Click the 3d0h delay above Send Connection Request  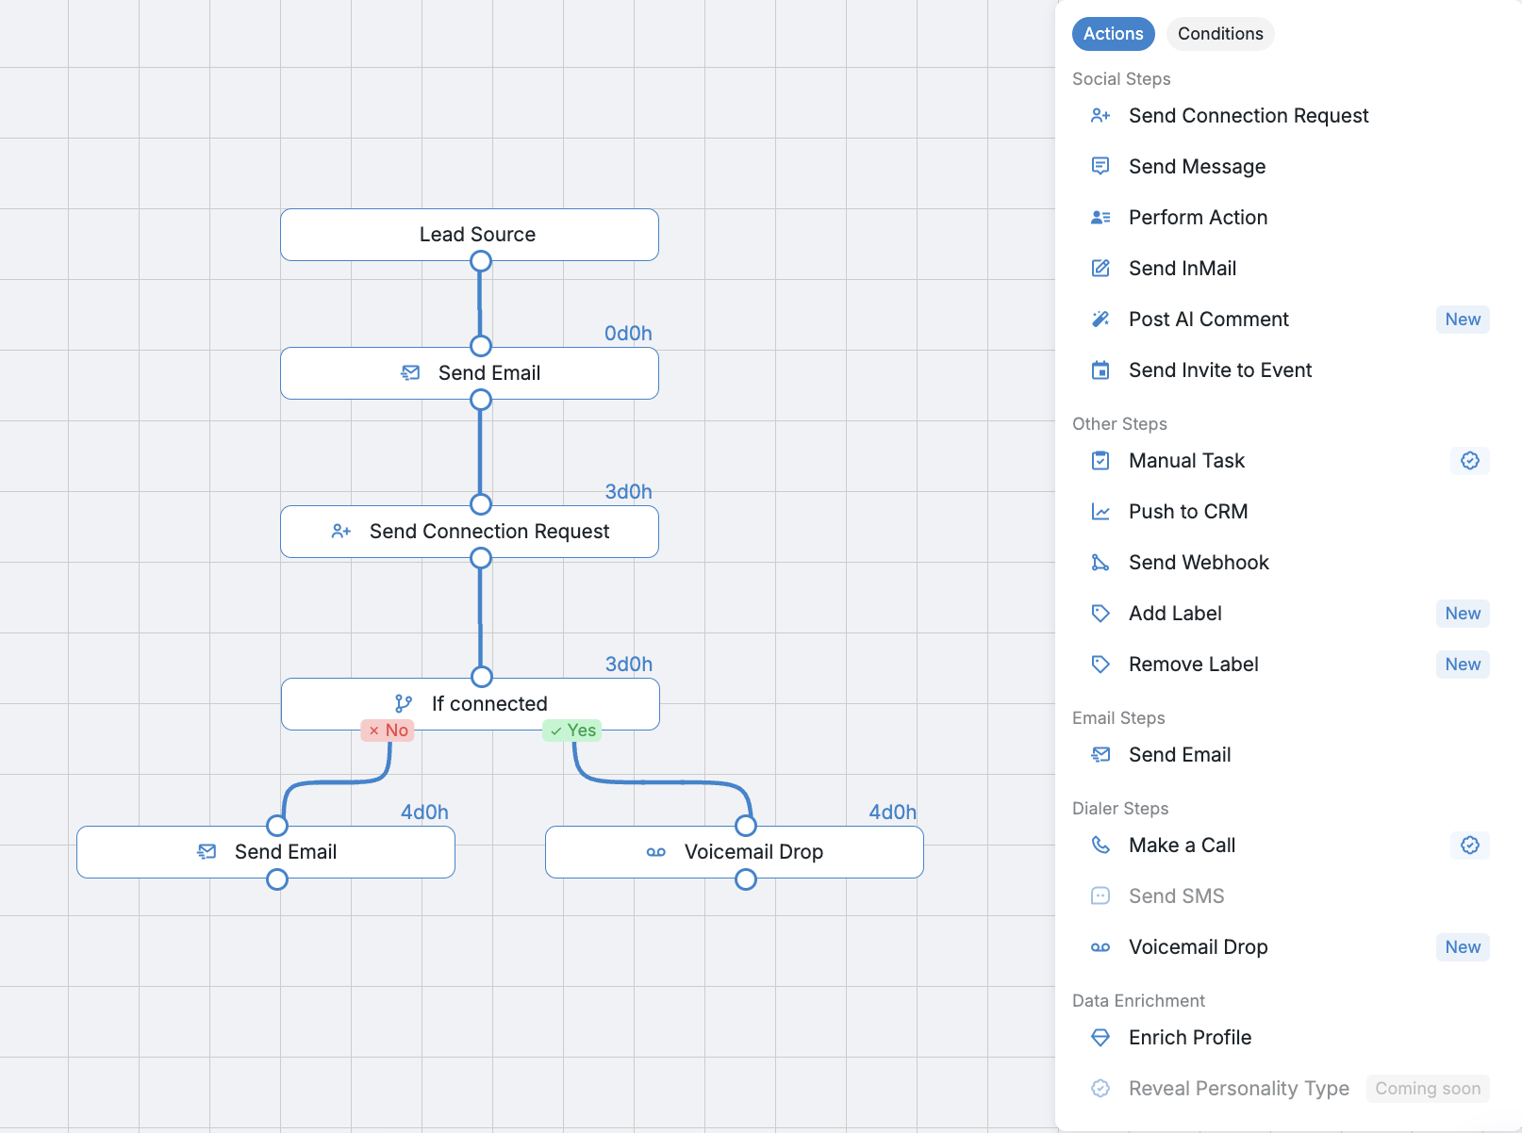(628, 492)
